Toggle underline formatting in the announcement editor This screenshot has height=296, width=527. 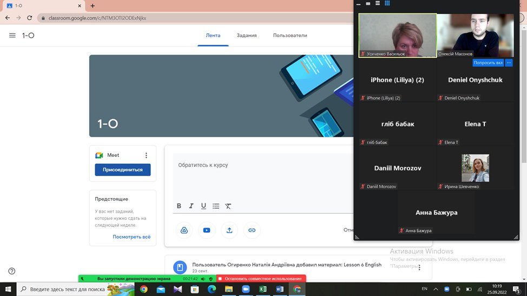203,206
